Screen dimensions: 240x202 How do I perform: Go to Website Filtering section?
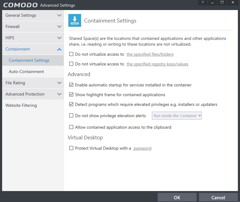coord(21,106)
